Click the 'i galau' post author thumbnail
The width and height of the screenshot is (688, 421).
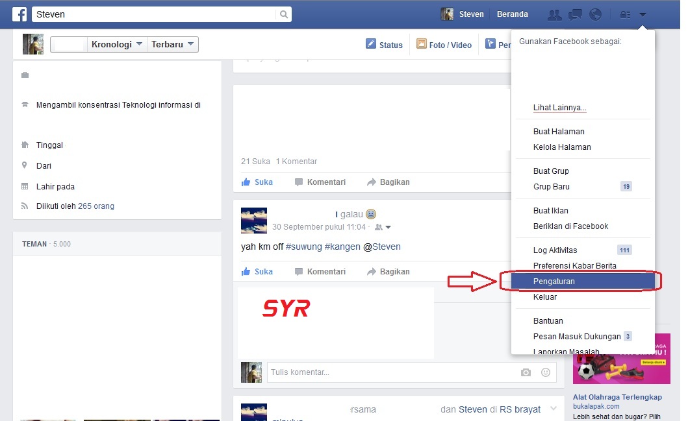click(x=254, y=221)
